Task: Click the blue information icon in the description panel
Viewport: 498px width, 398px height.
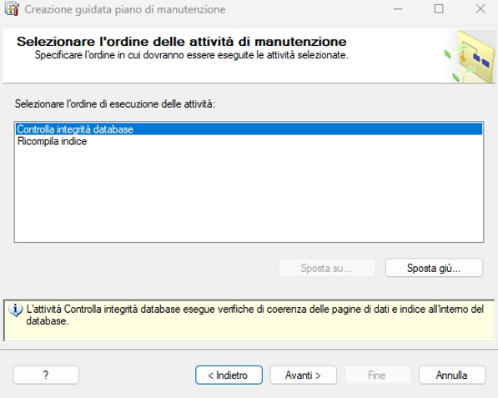Action: [16, 310]
